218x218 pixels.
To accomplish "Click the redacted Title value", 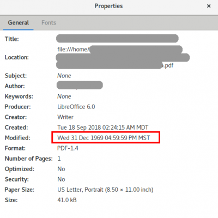I will 117,39.
